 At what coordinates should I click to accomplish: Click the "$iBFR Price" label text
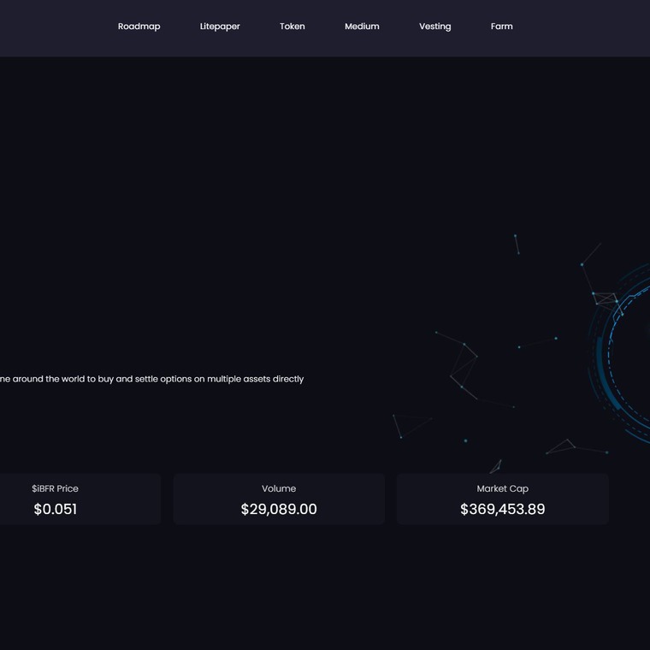point(56,488)
